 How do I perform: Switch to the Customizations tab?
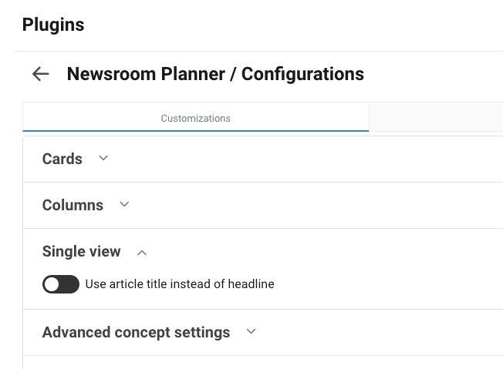[195, 119]
